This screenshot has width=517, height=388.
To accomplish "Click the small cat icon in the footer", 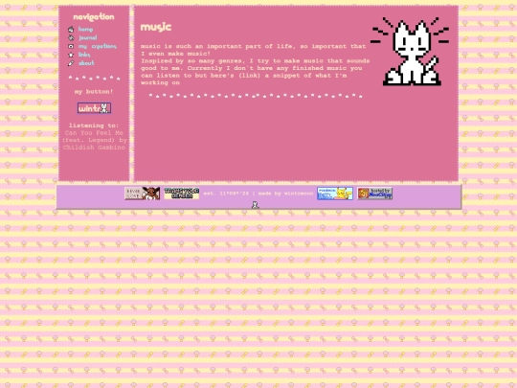I will (x=256, y=205).
